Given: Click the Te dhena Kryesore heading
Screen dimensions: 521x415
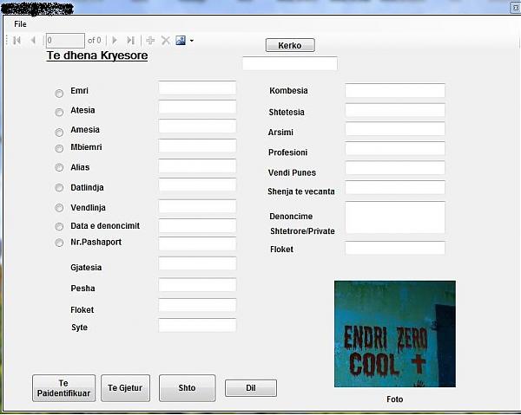Looking at the screenshot, I should point(97,55).
